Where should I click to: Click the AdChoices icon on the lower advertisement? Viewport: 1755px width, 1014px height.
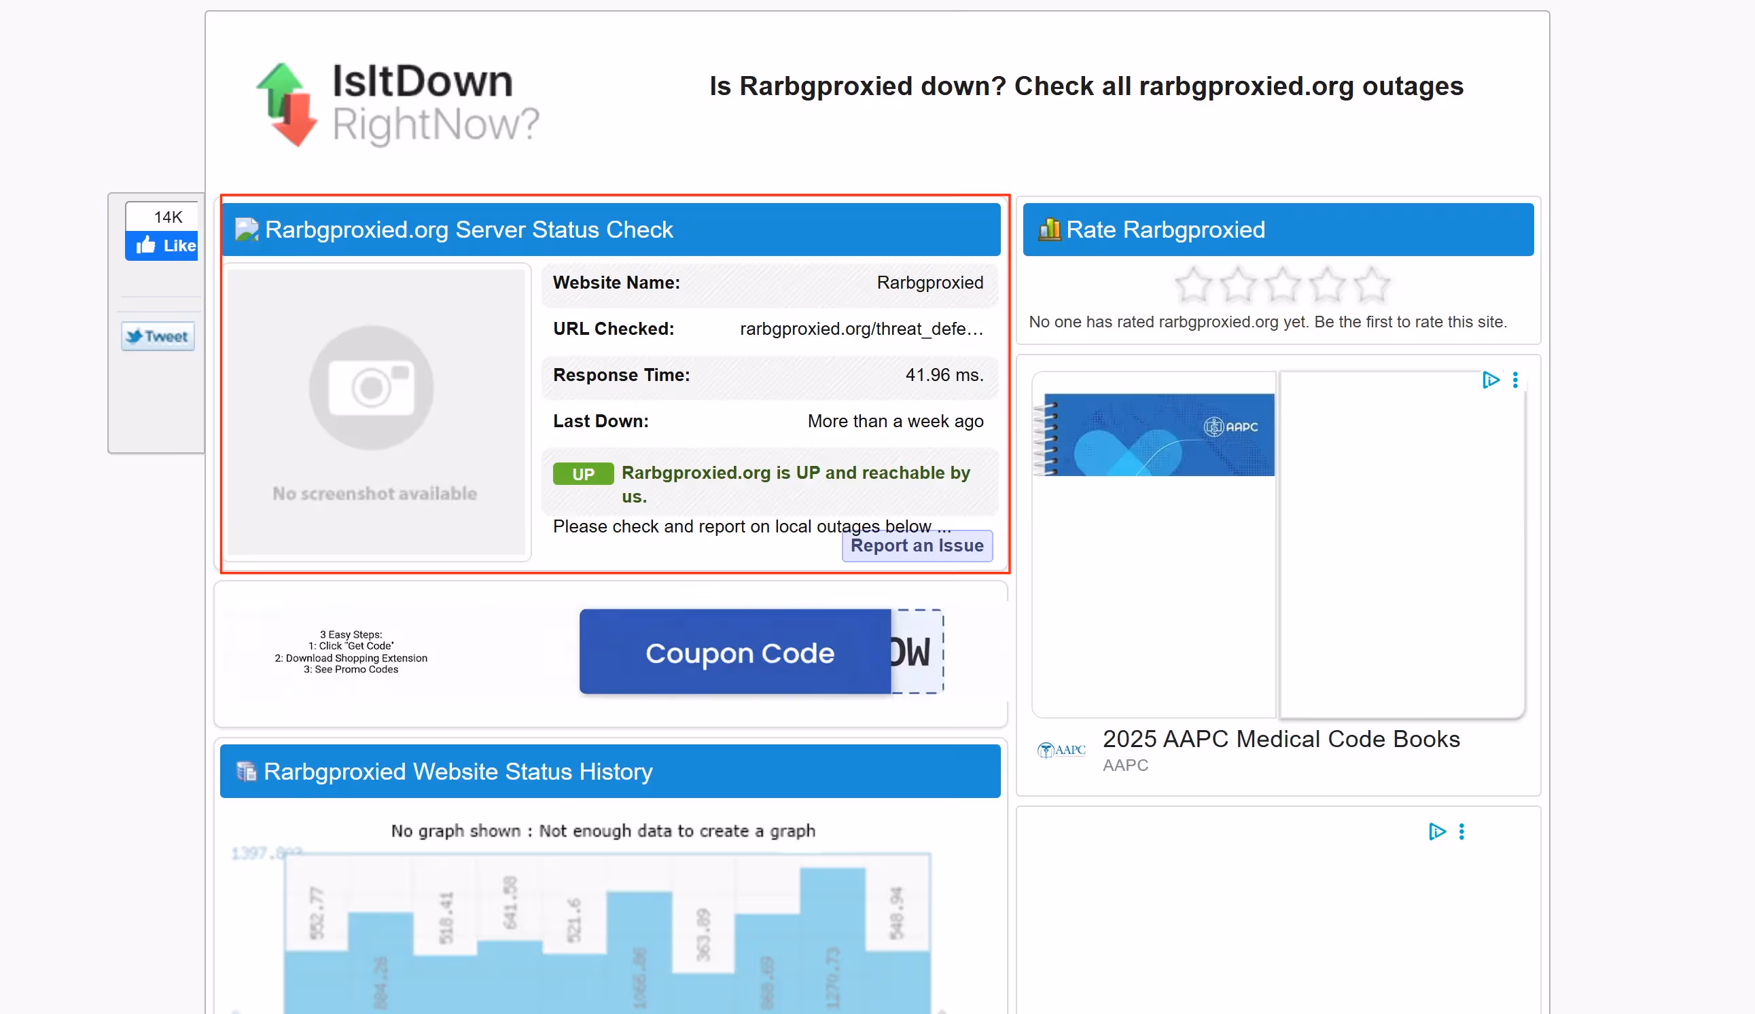coord(1438,832)
